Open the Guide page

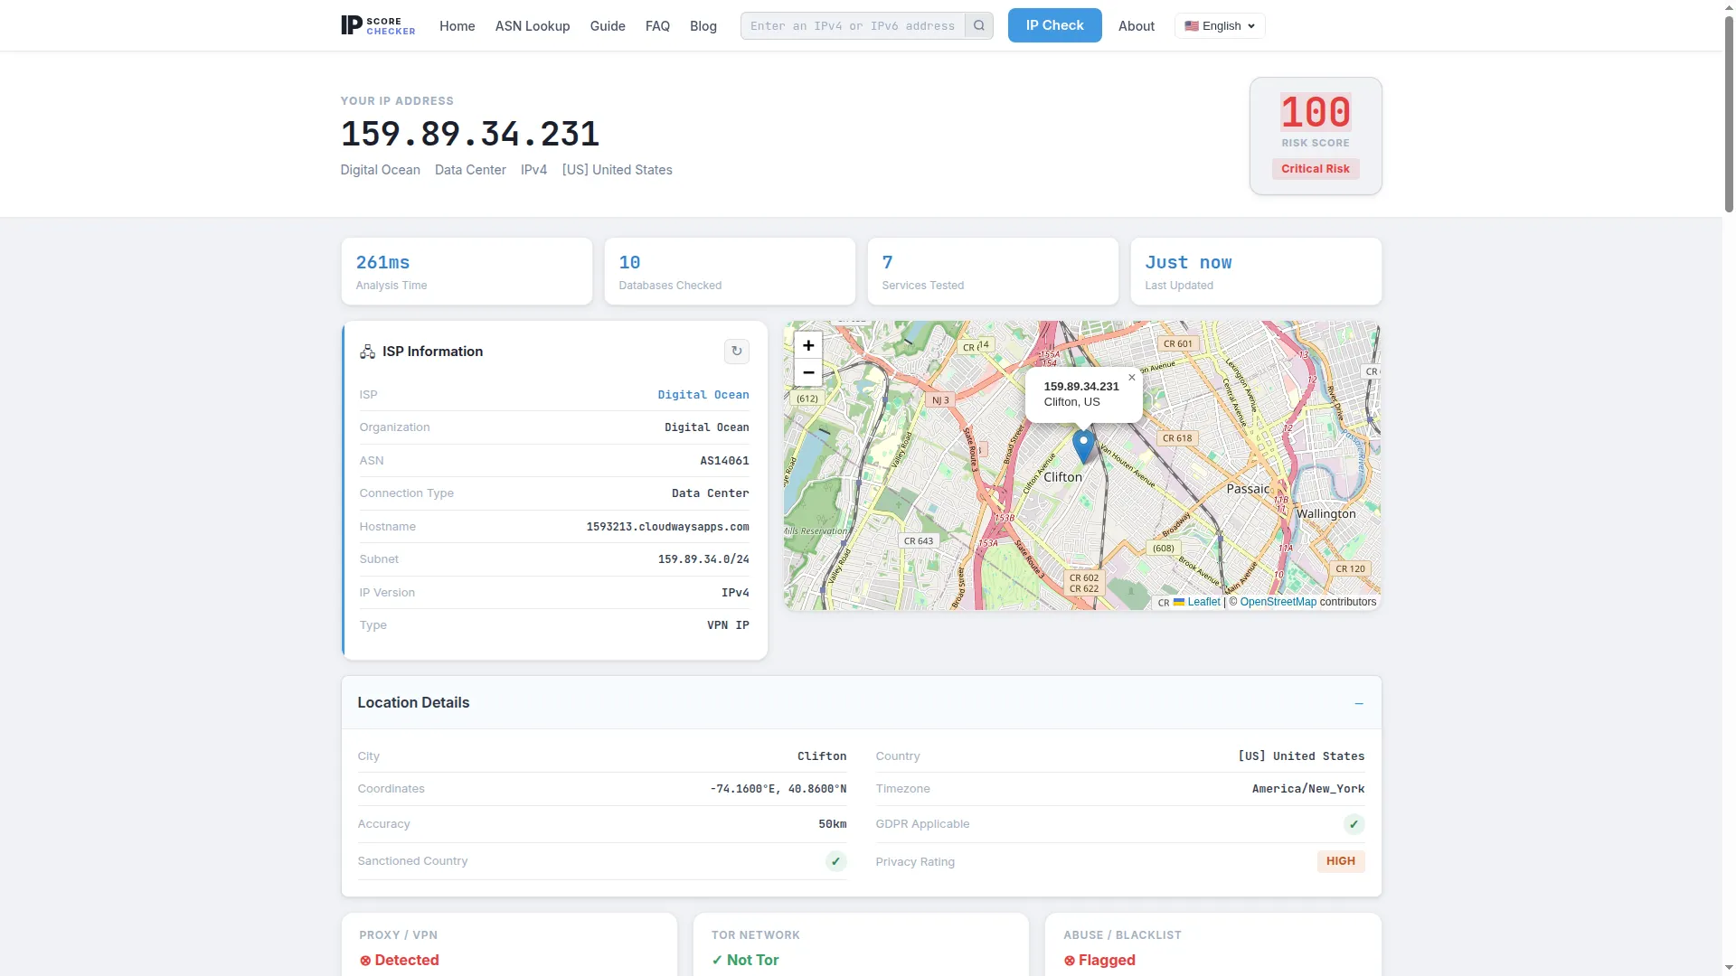(608, 26)
